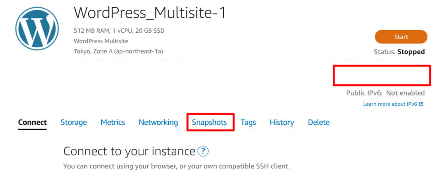Click the Connect to your instance heading
This screenshot has height=177, width=434.
(129, 151)
